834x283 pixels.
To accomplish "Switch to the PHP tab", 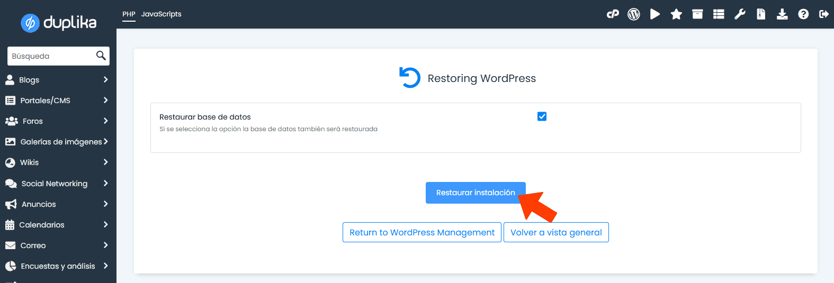I will coord(129,14).
